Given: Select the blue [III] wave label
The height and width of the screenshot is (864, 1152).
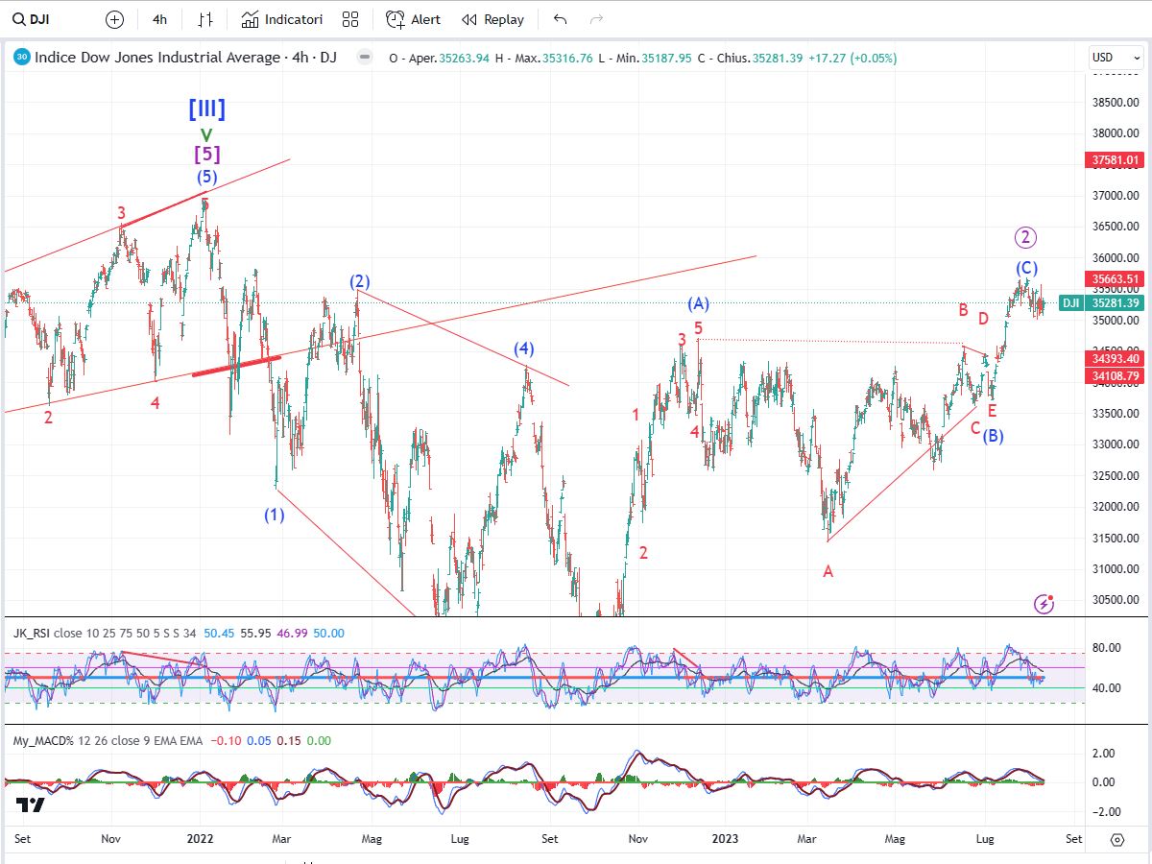Looking at the screenshot, I should point(206,108).
